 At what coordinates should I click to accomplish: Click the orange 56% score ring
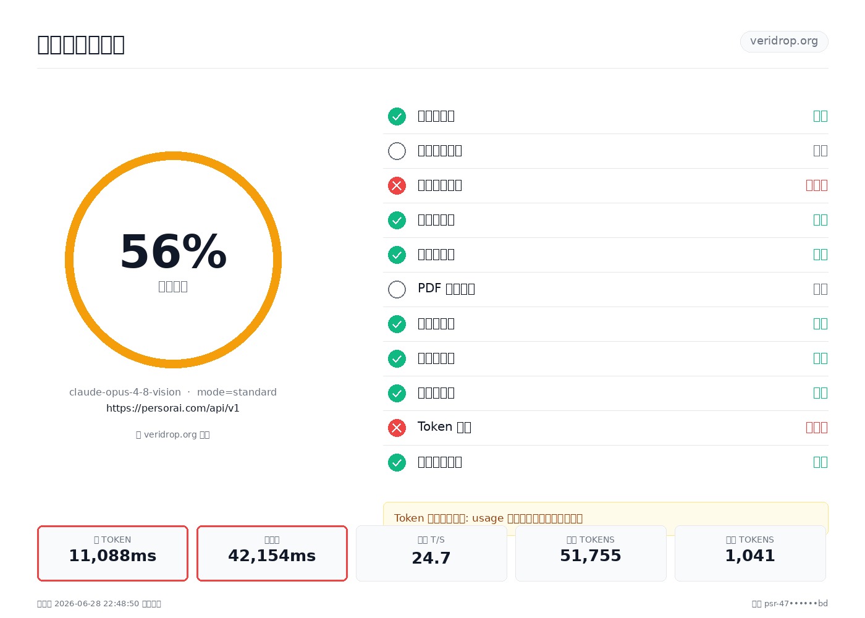click(173, 260)
